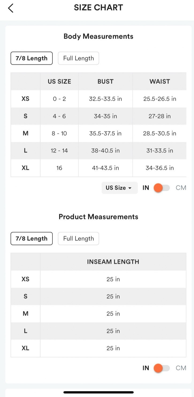Select 7/8 Length tab under Body Measurements

pos(32,58)
